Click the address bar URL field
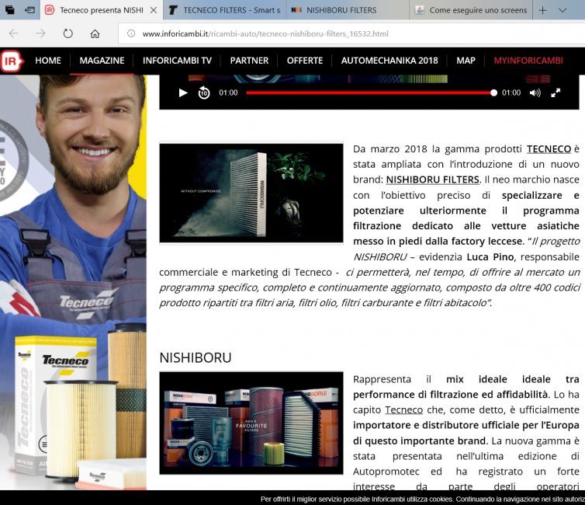Image resolution: width=585 pixels, height=505 pixels. click(x=351, y=33)
